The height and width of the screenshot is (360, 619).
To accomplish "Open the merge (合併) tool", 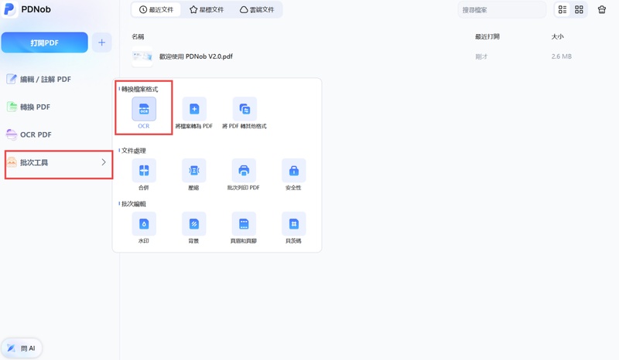I will (x=144, y=170).
